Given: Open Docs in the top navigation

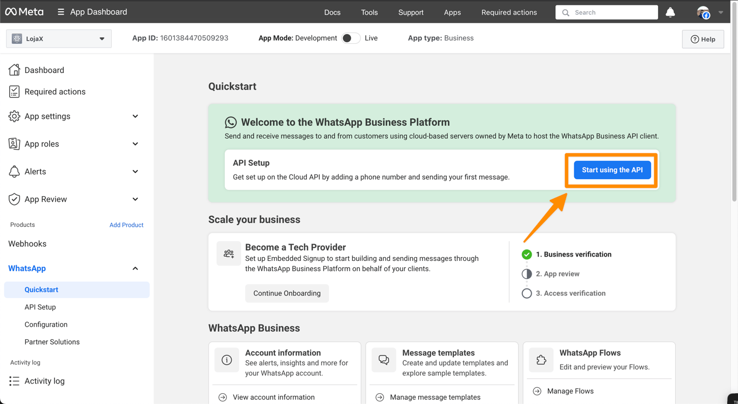Looking at the screenshot, I should coord(332,12).
